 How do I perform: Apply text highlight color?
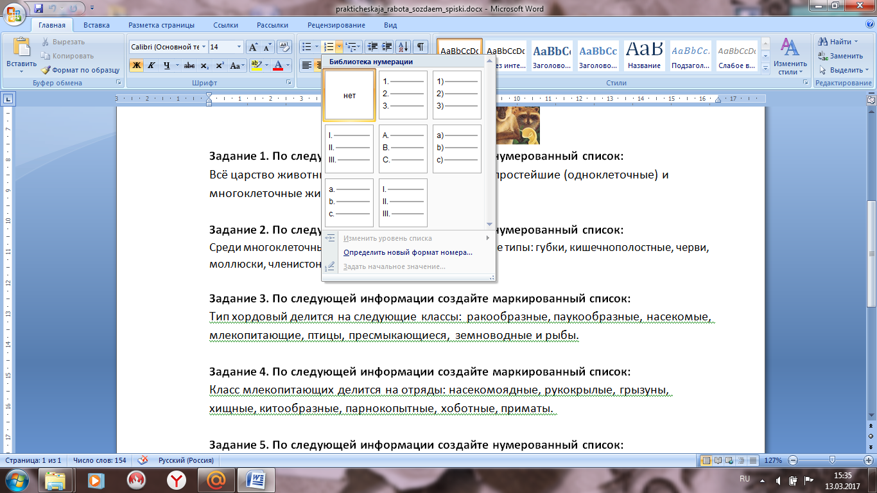(x=256, y=65)
